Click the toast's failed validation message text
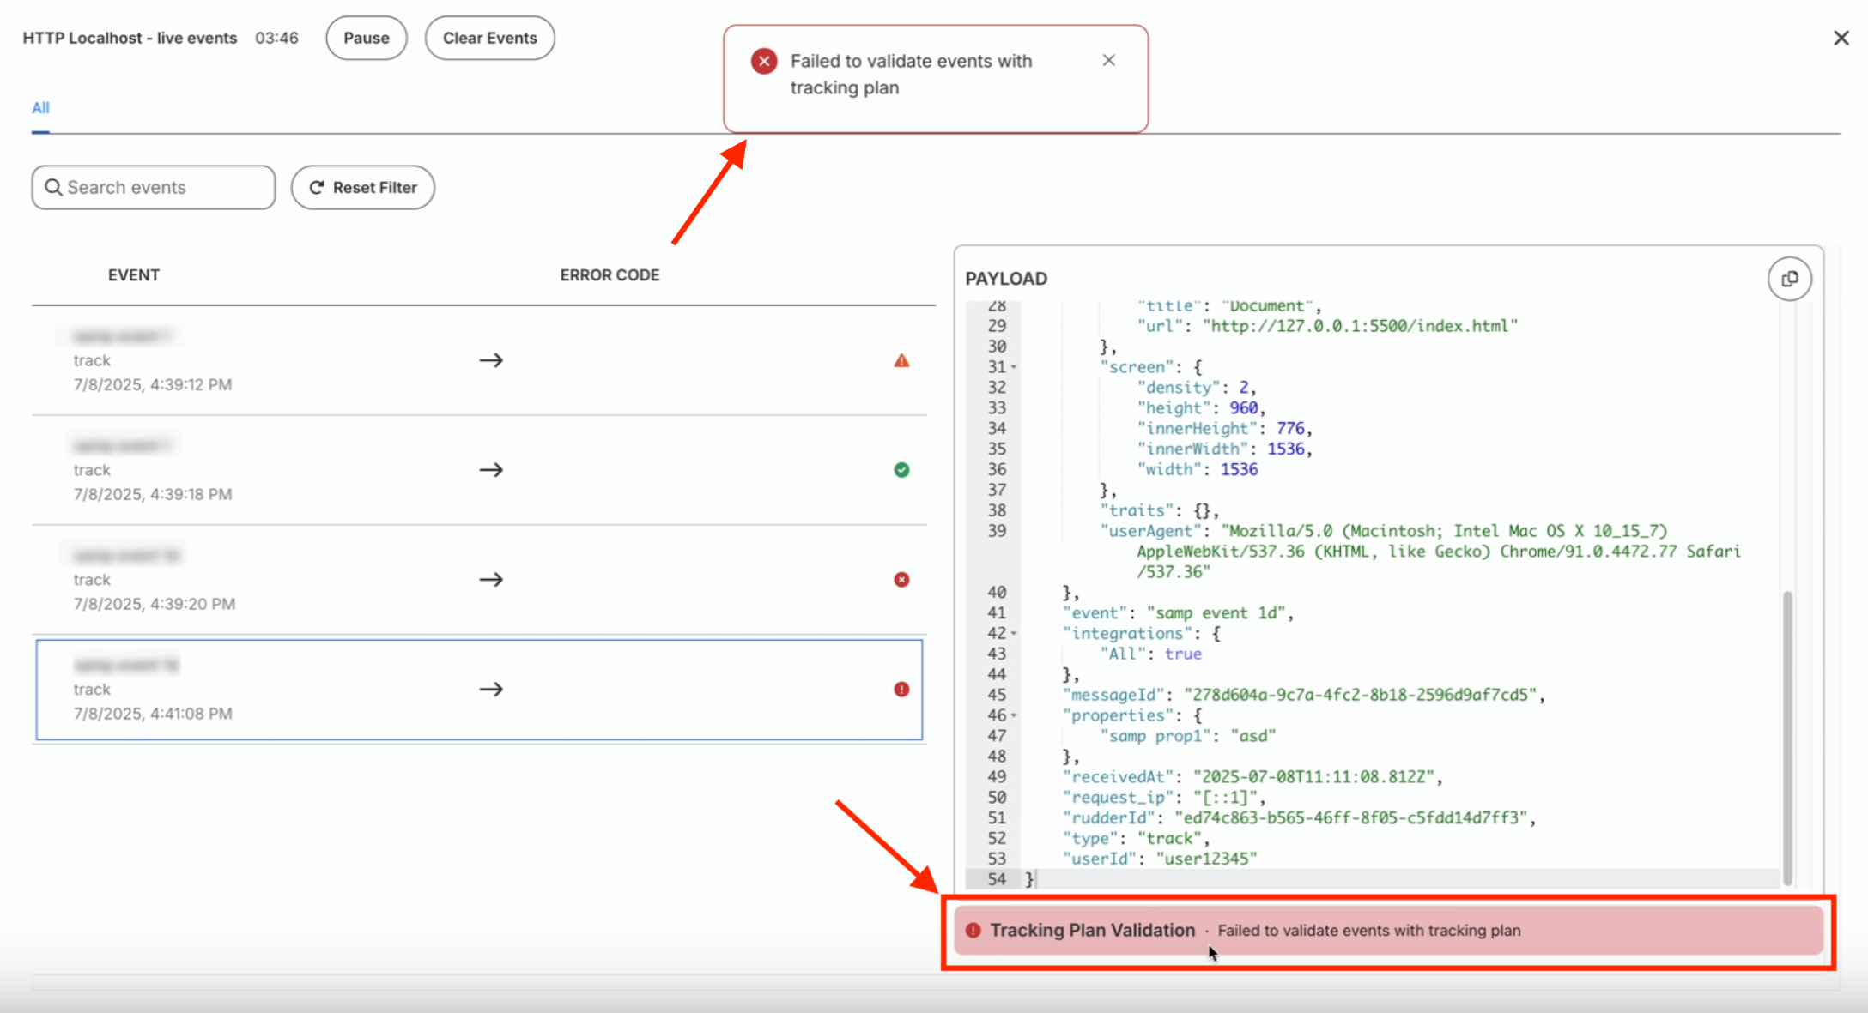The image size is (1868, 1013). (x=912, y=75)
